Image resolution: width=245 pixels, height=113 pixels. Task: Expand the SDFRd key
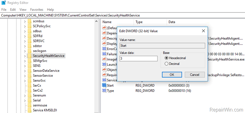tap(25, 36)
